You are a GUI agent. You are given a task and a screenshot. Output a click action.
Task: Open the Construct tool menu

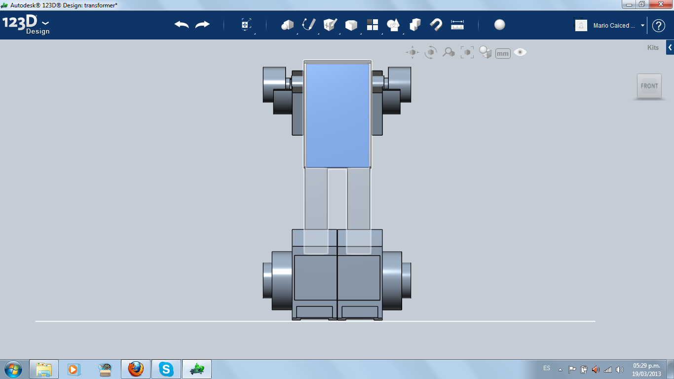pyautogui.click(x=330, y=25)
